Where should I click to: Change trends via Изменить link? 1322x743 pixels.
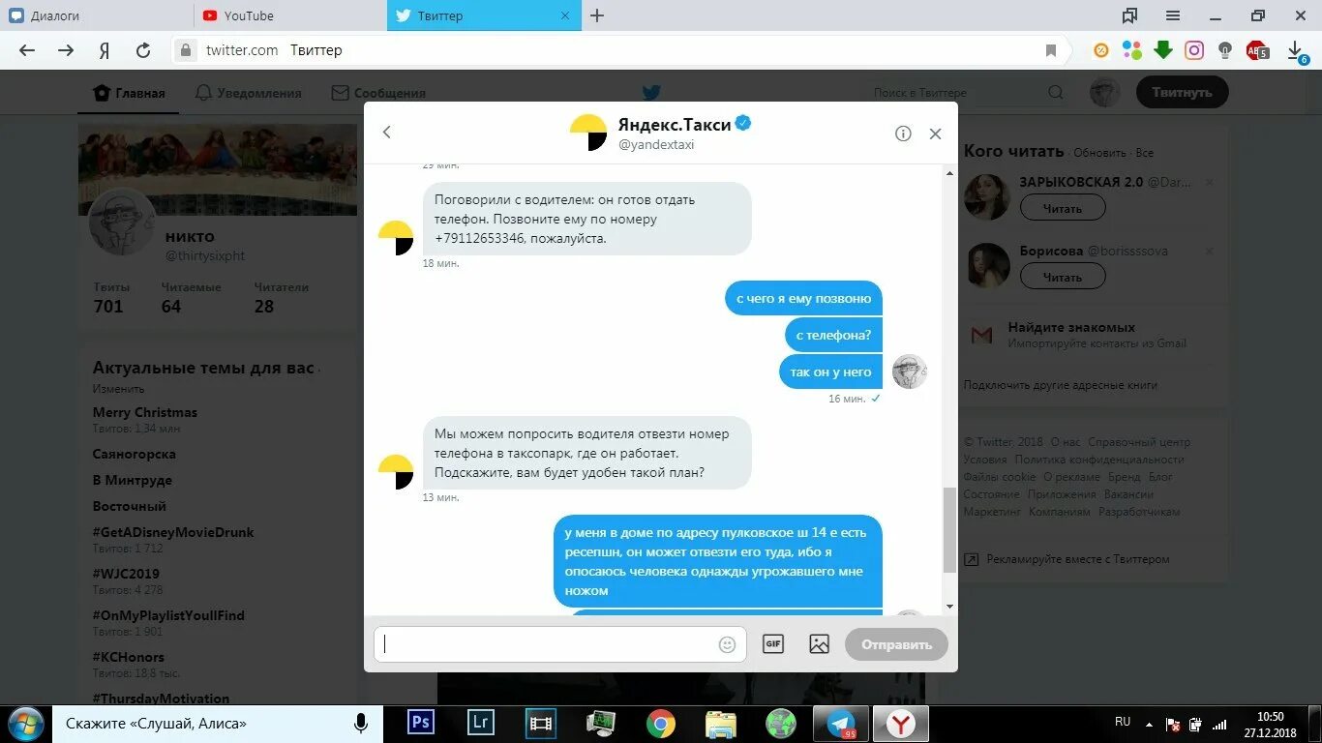pos(118,389)
